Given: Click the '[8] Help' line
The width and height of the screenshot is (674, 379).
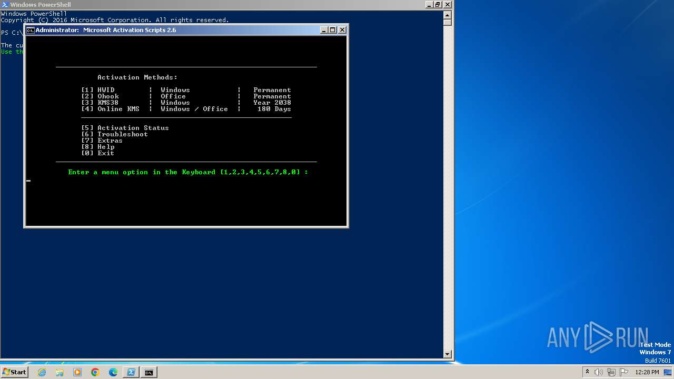Looking at the screenshot, I should click(x=97, y=147).
